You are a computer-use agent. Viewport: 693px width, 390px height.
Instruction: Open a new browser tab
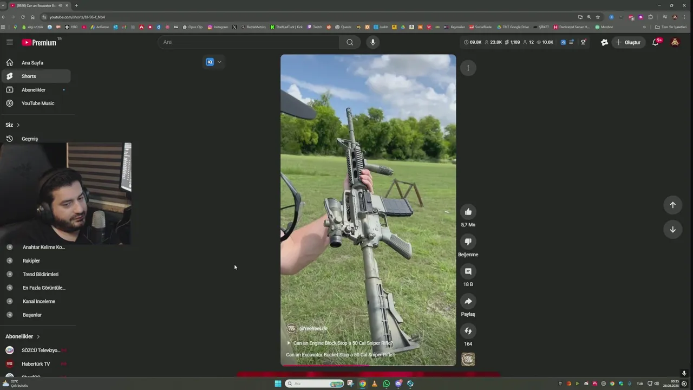[76, 5]
